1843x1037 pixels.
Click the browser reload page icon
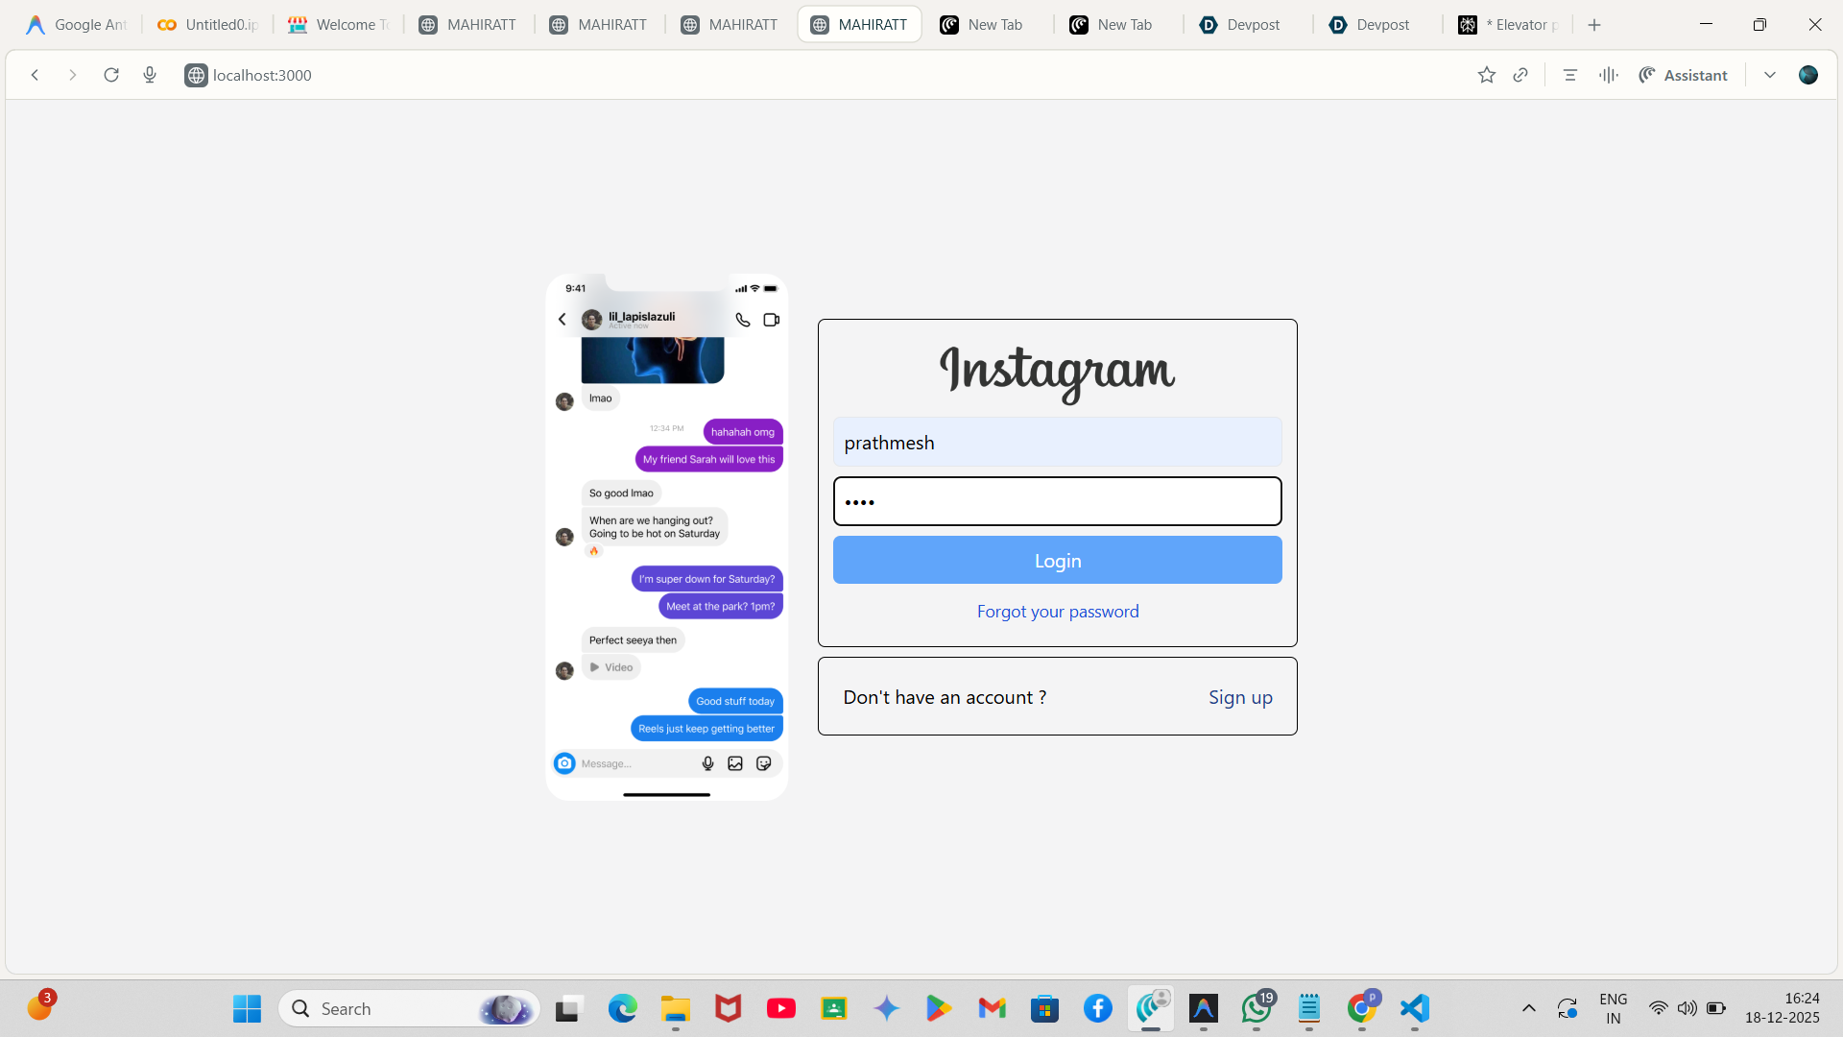[111, 75]
